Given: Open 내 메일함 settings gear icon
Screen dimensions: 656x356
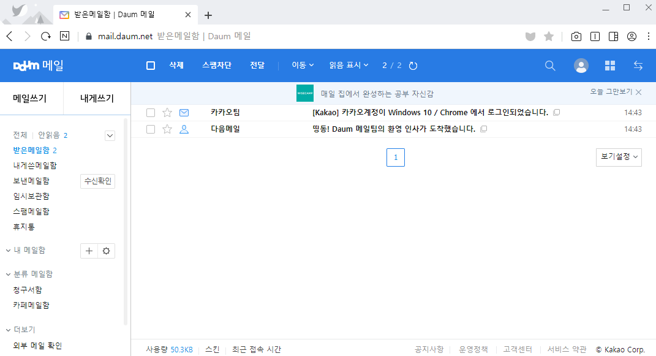Looking at the screenshot, I should click(106, 251).
